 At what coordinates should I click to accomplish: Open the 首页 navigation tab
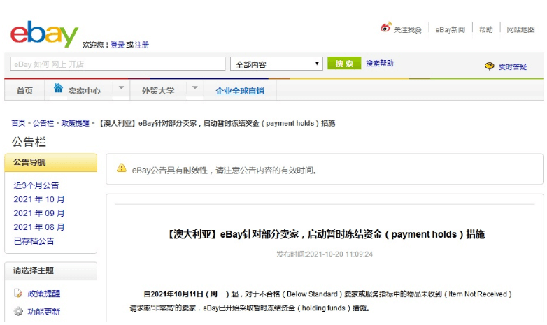(x=24, y=91)
